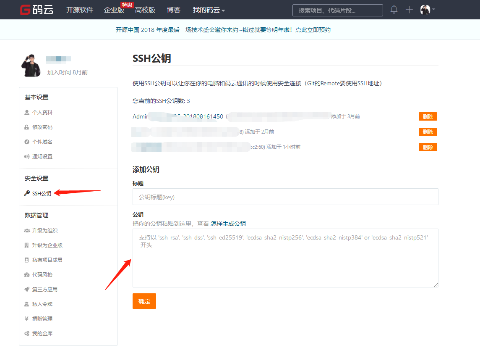480x353 pixels.
Task: Focus the public key textarea
Action: (x=285, y=258)
